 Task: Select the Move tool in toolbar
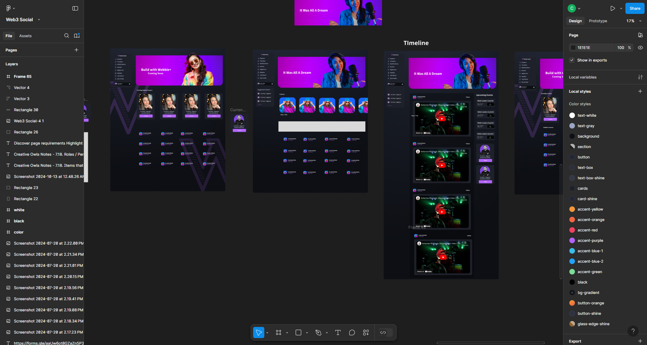point(259,332)
